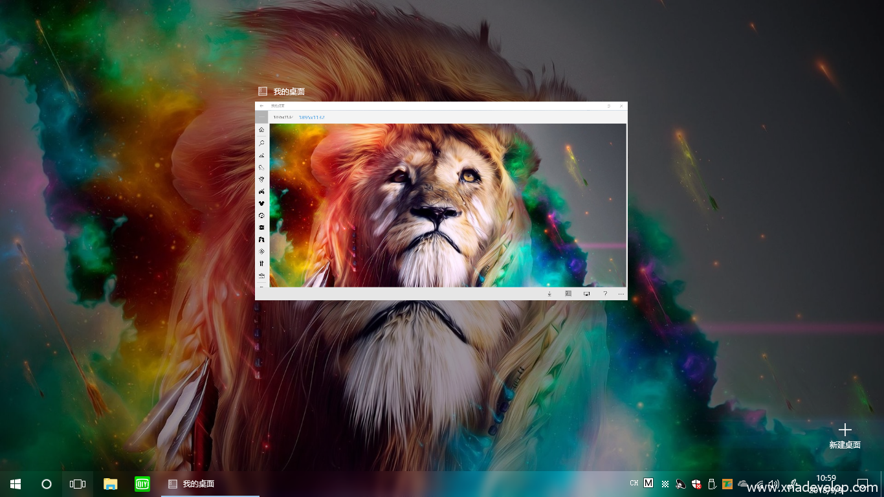Image resolution: width=884 pixels, height=497 pixels.
Task: Click 新建桌面 to add a new desktop
Action: coord(845,436)
